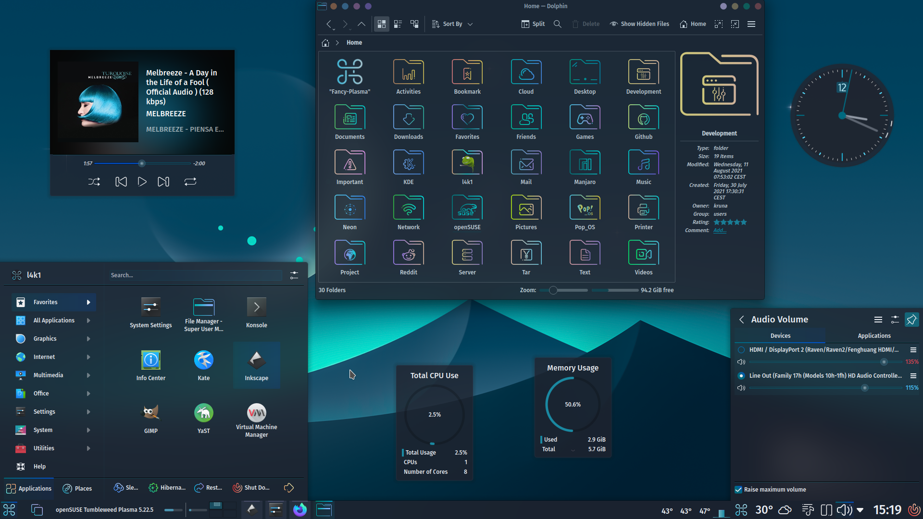Screen dimensions: 923x519
Task: Expand the Utilities category
Action: [x=53, y=448]
